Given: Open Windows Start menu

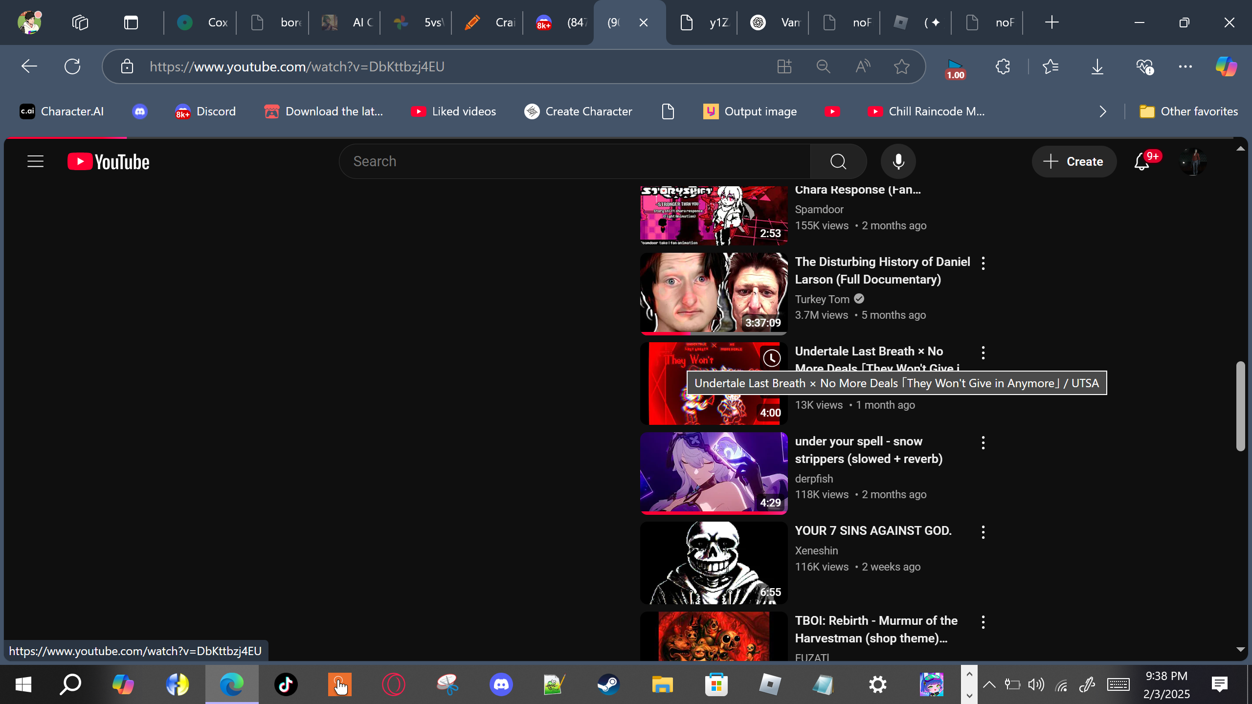Looking at the screenshot, I should [x=23, y=684].
